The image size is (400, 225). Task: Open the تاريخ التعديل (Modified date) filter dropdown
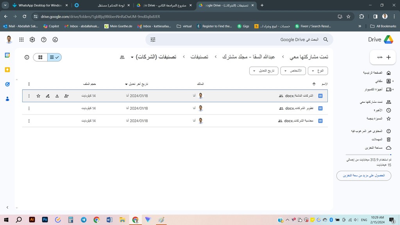263,71
